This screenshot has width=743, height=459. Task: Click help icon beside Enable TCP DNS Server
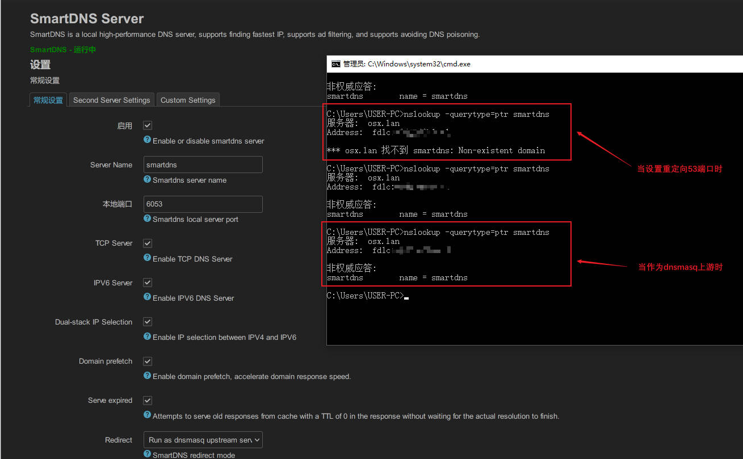coord(148,258)
